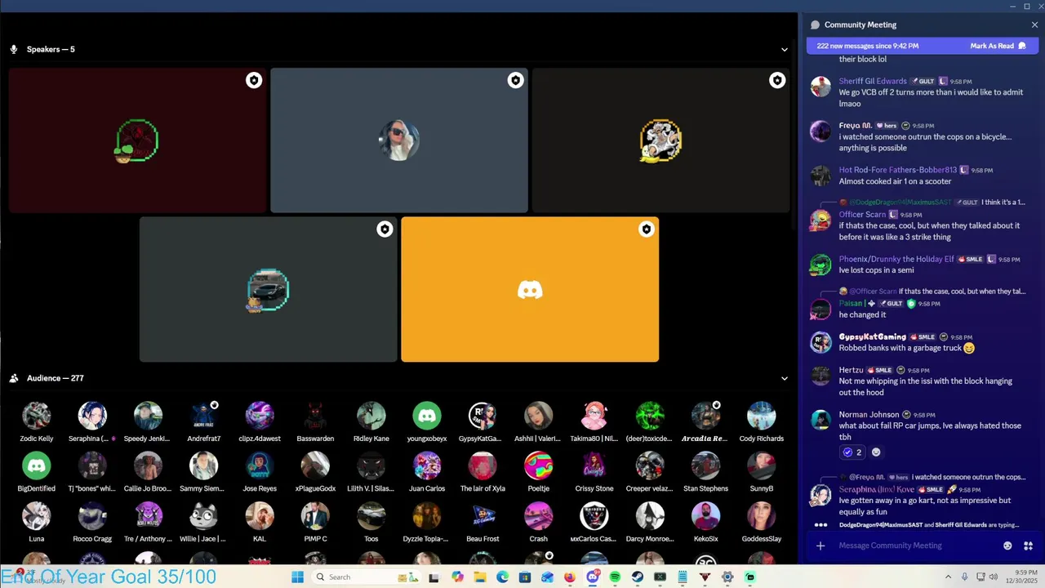Open Speedy Jenki audience member avatar
Screen dimensions: 1045x588
click(148, 416)
